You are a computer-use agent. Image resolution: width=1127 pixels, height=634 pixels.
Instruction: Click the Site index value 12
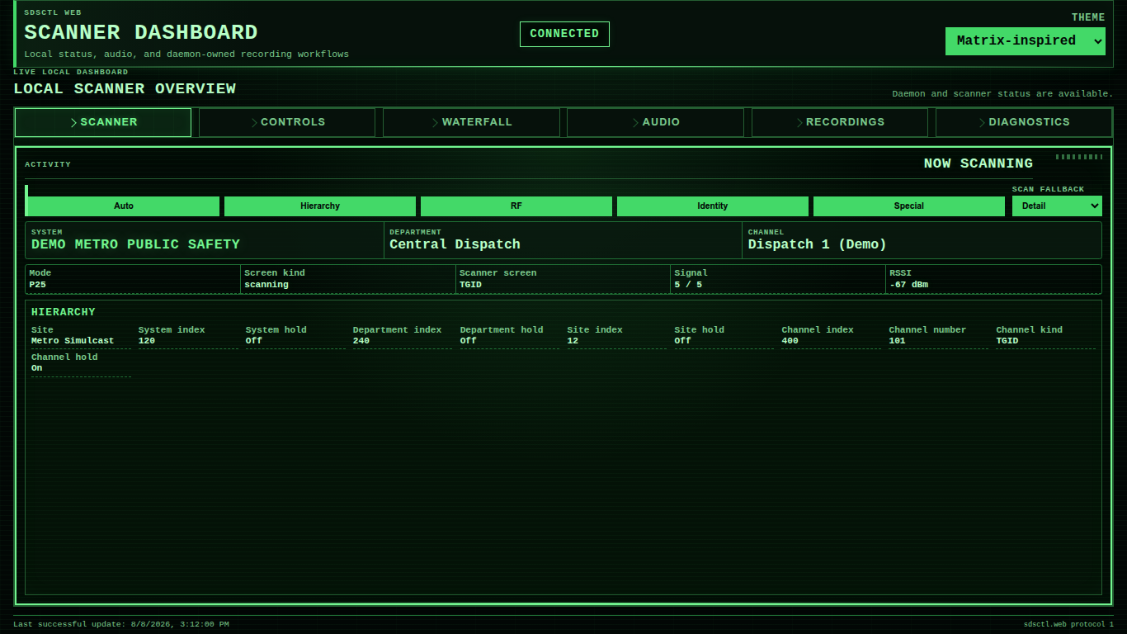coord(573,341)
